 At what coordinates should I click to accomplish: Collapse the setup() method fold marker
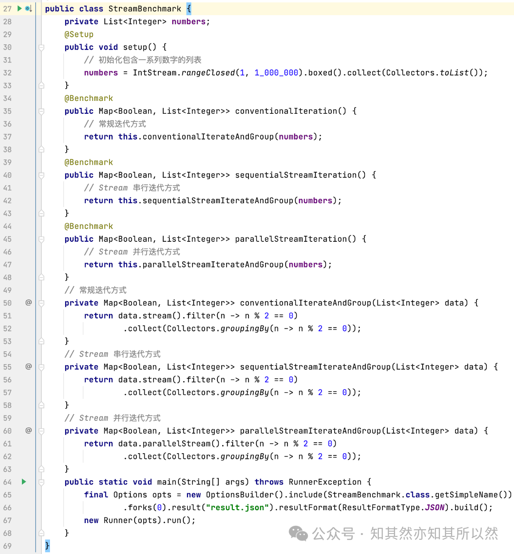point(41,47)
